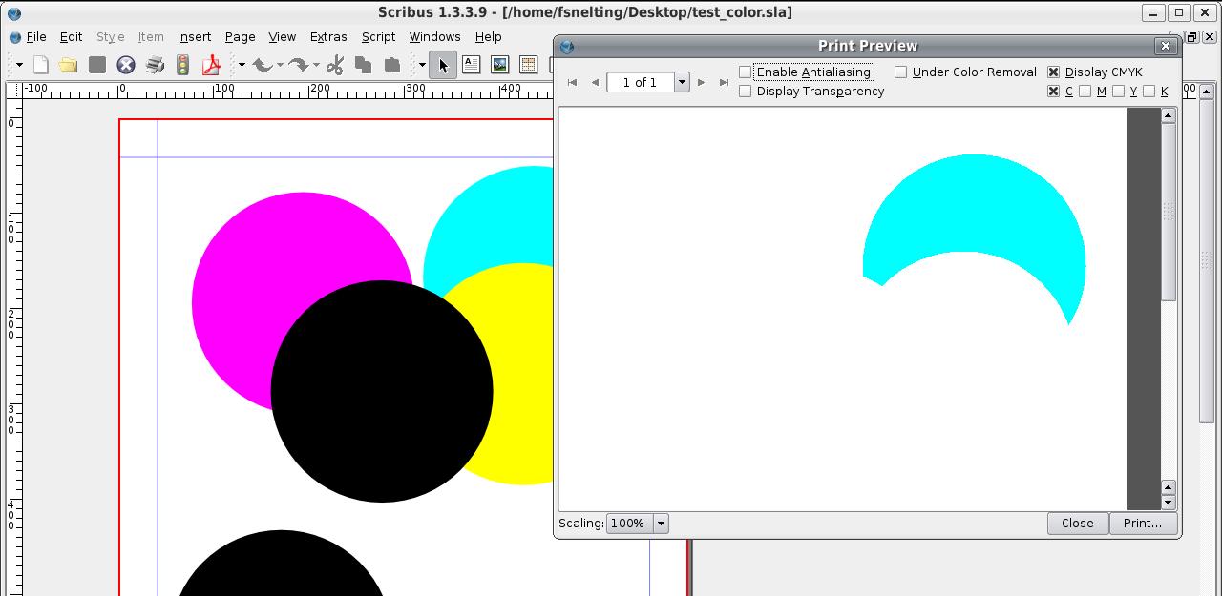Screen dimensions: 1222x596
Task: Go to previous page in Print Preview
Action: (x=595, y=82)
